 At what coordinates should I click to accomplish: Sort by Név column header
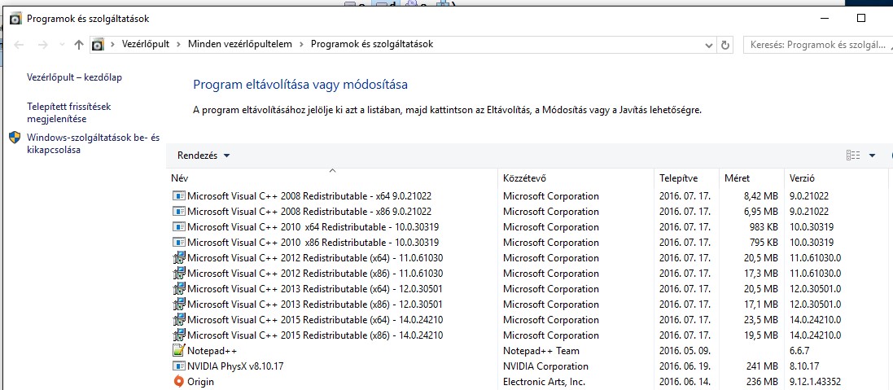pos(332,178)
